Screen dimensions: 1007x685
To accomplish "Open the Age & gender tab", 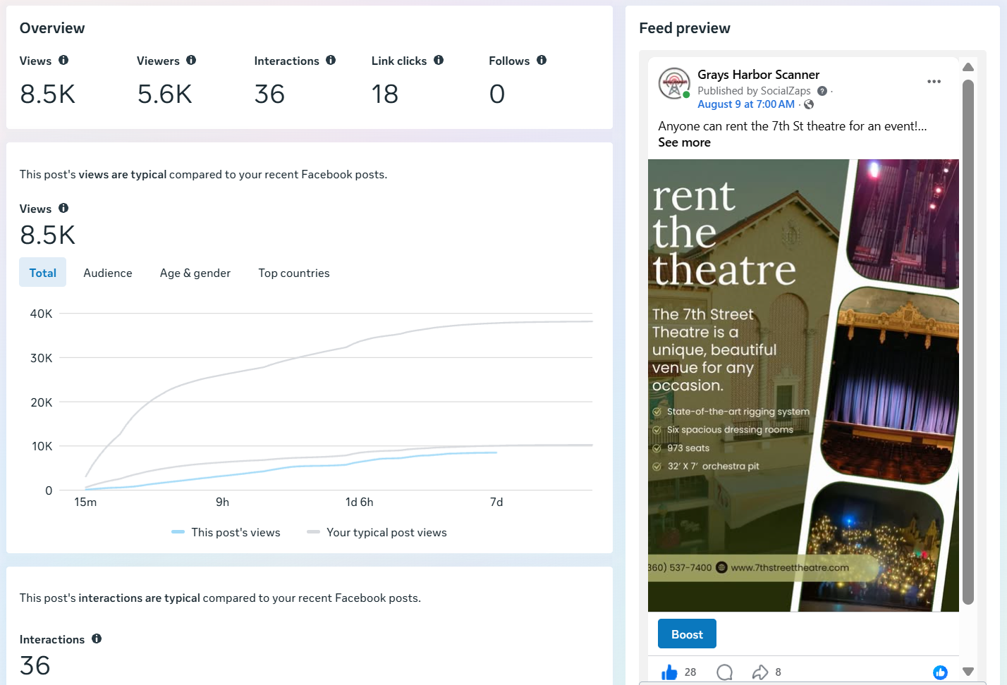I will coord(195,273).
